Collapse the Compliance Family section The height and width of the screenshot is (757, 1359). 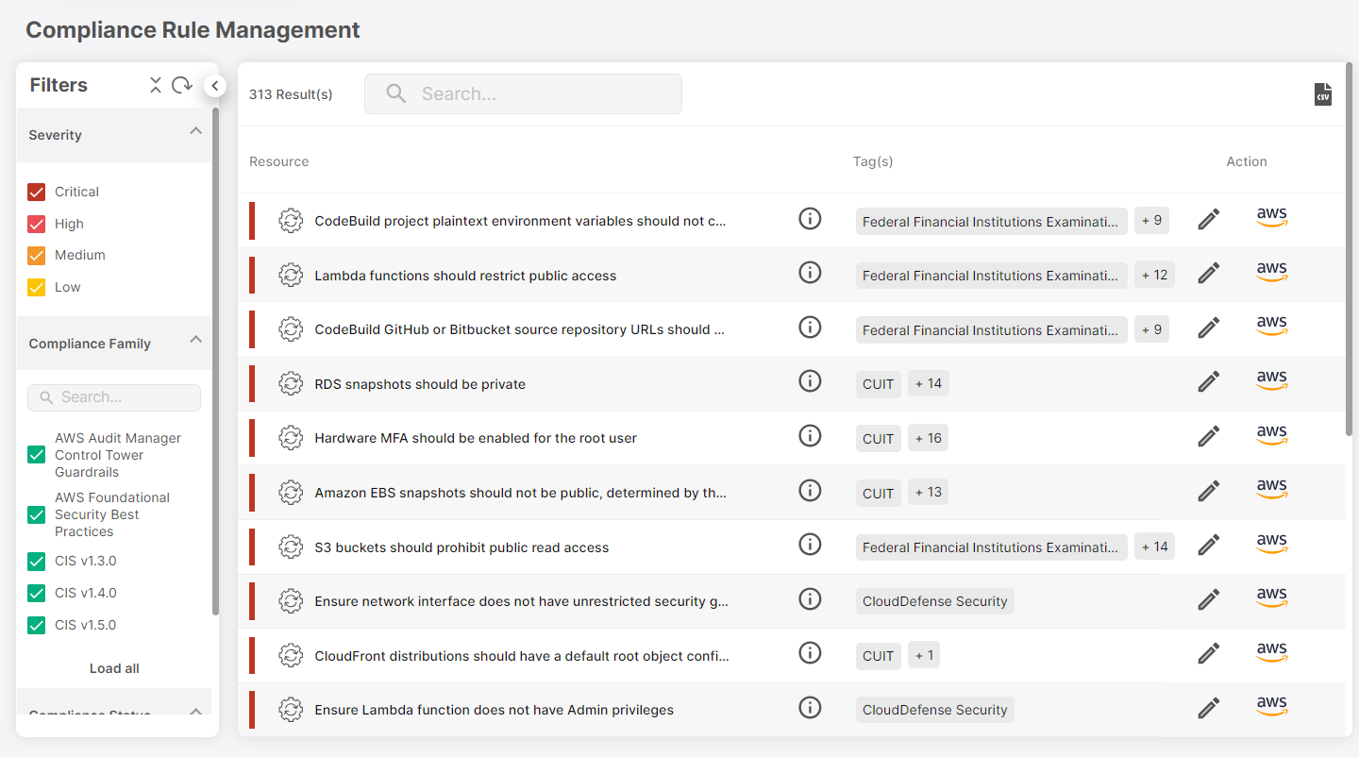coord(195,340)
